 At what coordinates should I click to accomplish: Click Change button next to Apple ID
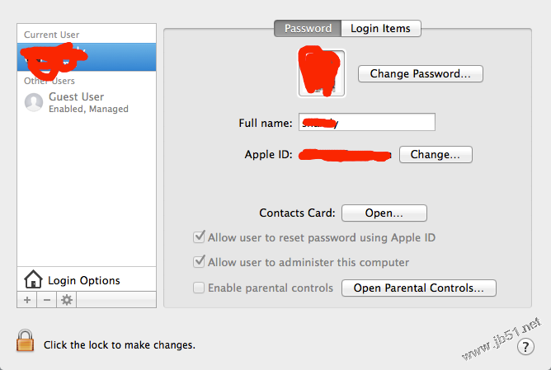pos(435,154)
